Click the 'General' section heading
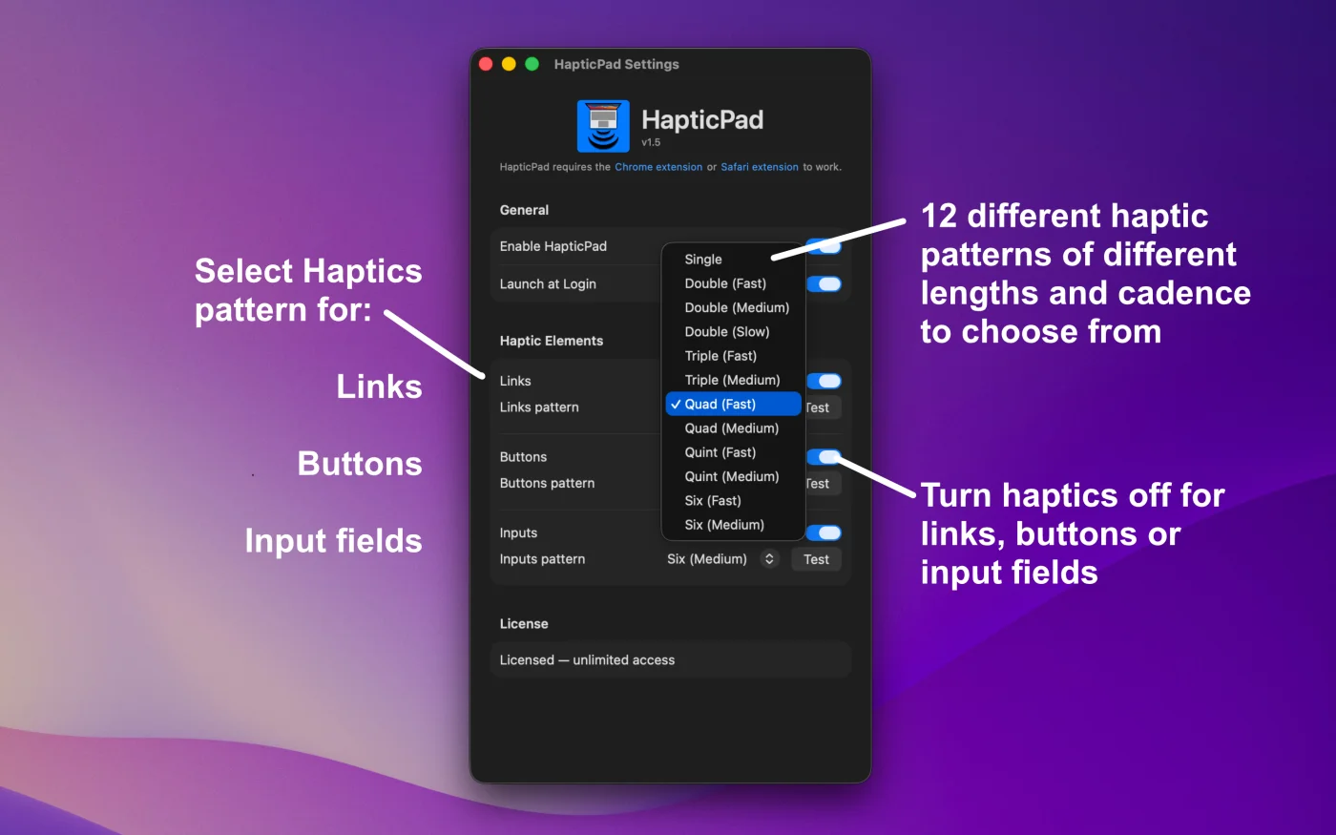Screen dimensions: 1336x835 point(524,210)
